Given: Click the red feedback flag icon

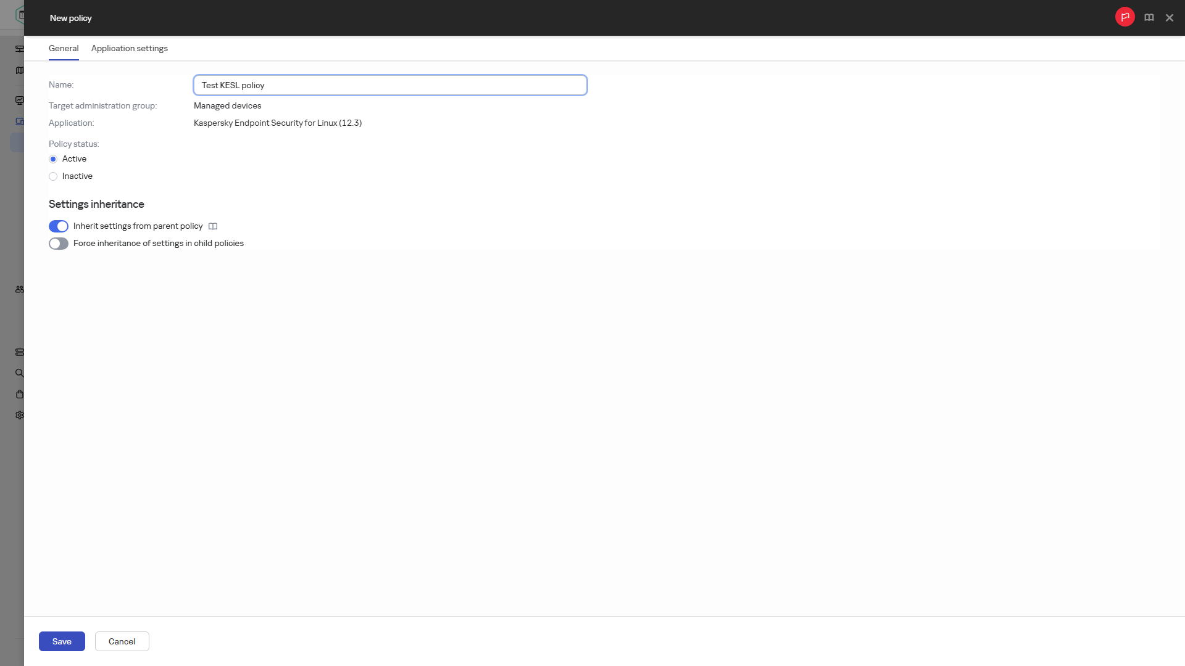Looking at the screenshot, I should point(1125,17).
